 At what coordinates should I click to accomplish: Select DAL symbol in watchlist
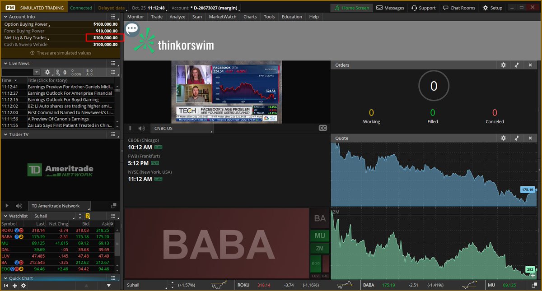(6, 249)
